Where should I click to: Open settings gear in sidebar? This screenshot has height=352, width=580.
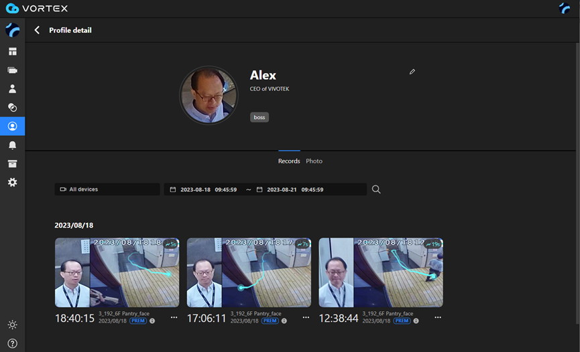(x=12, y=183)
